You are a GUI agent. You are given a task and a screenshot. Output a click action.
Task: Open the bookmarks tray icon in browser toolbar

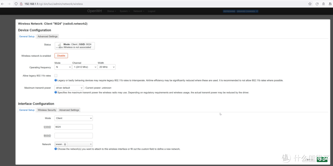[323, 4]
